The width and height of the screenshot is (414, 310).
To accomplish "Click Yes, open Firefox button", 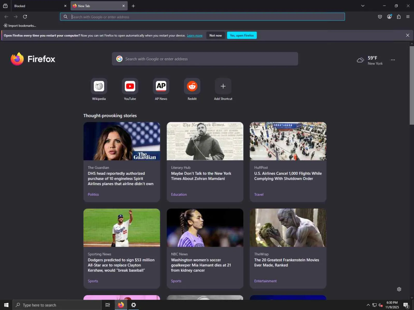I will coord(242,35).
